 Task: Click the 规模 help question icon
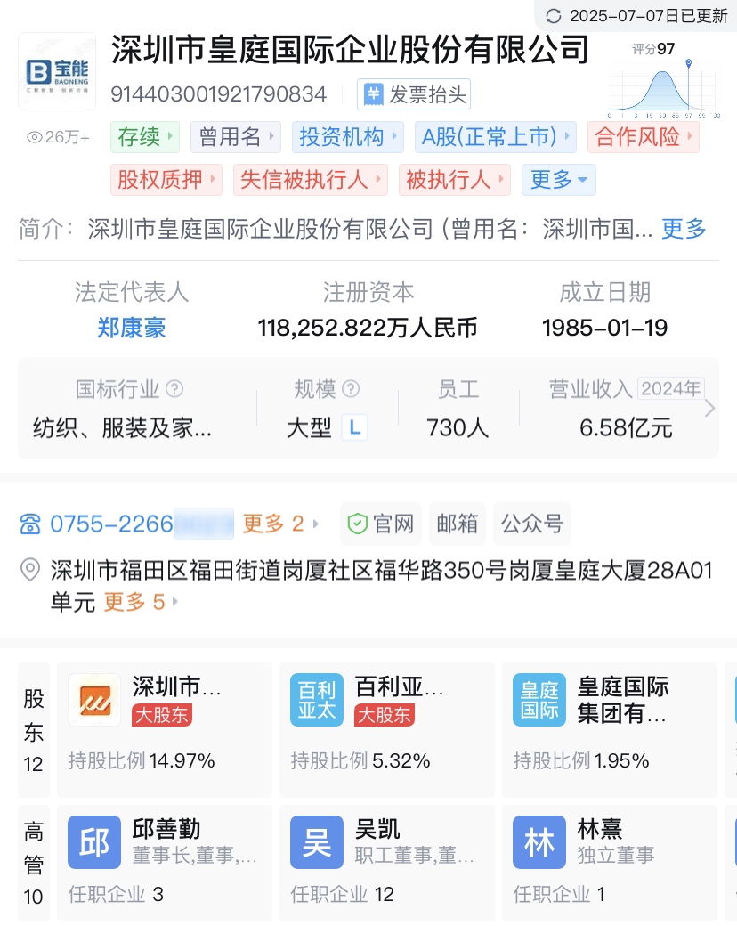click(351, 388)
